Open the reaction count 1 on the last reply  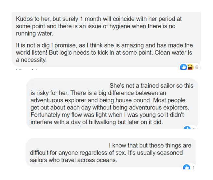(x=193, y=168)
